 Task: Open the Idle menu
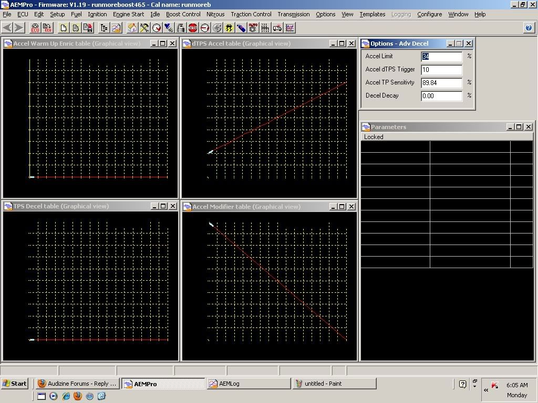coord(155,14)
